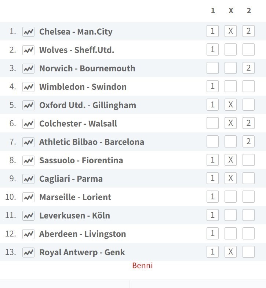Open stats icon for Royal Antwerp - Genk

[x=28, y=252]
